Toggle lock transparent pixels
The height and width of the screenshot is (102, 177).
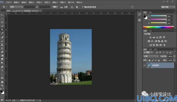tap(149, 60)
